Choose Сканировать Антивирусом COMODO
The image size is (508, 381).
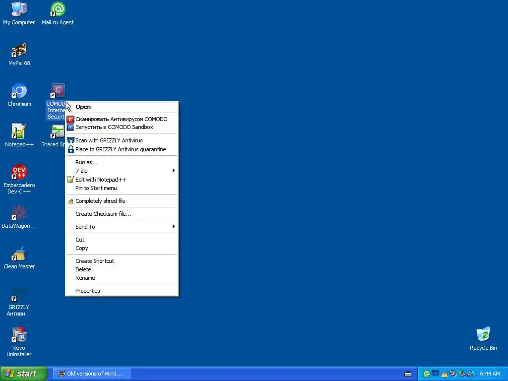pyautogui.click(x=122, y=119)
